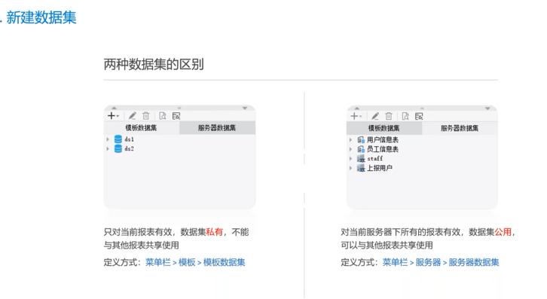This screenshot has width=547, height=299.
Task: Click the up triangle atop ds1 panel
Action: pos(114,108)
